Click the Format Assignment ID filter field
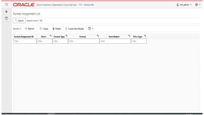 coord(25,41)
